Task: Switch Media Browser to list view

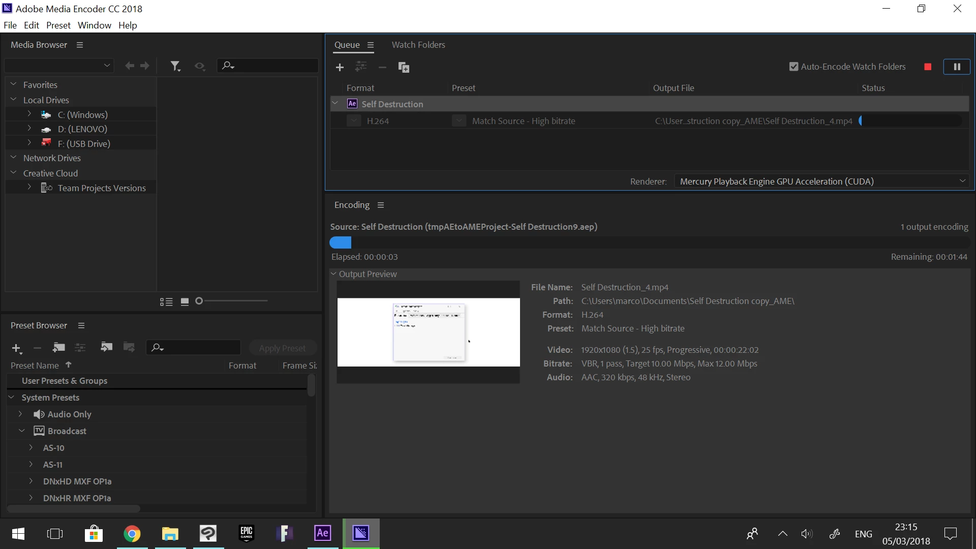Action: 166,302
